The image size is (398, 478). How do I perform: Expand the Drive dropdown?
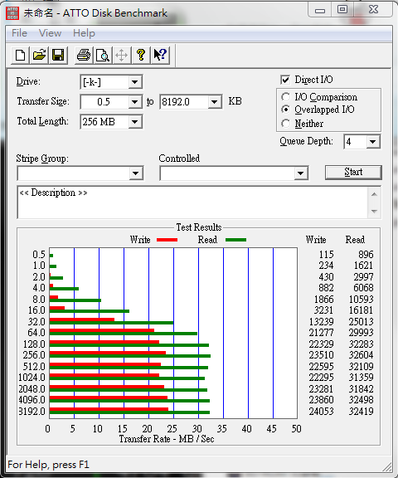pos(134,82)
